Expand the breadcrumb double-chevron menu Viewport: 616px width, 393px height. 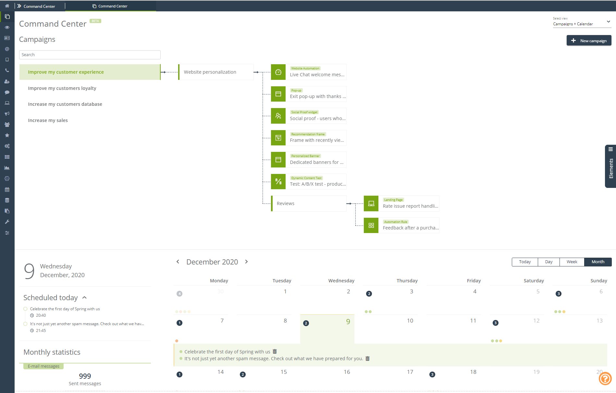pos(19,6)
